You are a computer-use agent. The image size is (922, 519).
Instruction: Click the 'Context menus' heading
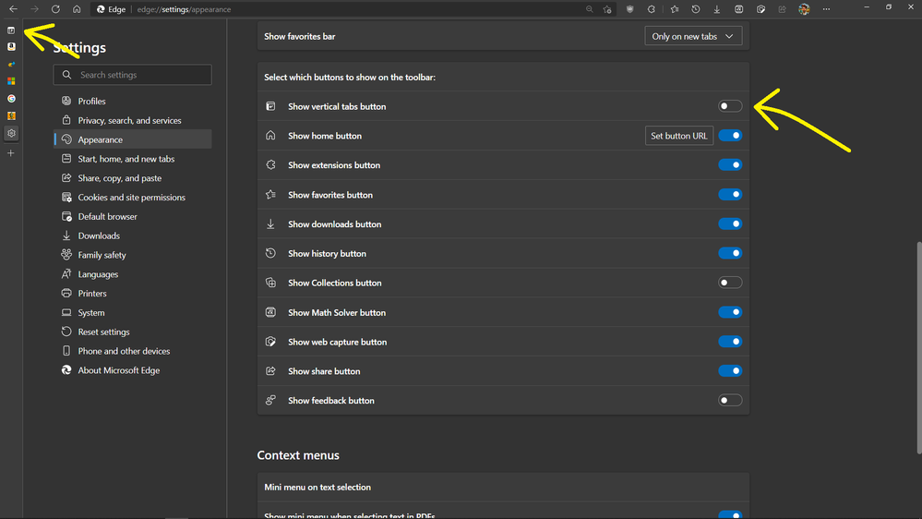[x=298, y=455]
